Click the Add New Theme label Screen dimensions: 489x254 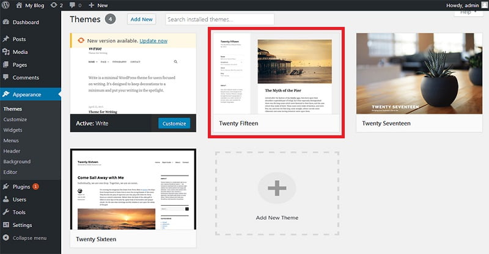pos(277,218)
